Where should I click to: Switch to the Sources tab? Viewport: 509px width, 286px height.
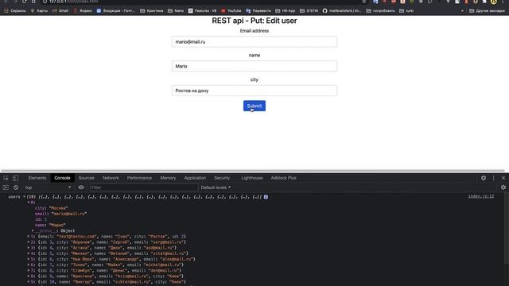[x=87, y=178]
